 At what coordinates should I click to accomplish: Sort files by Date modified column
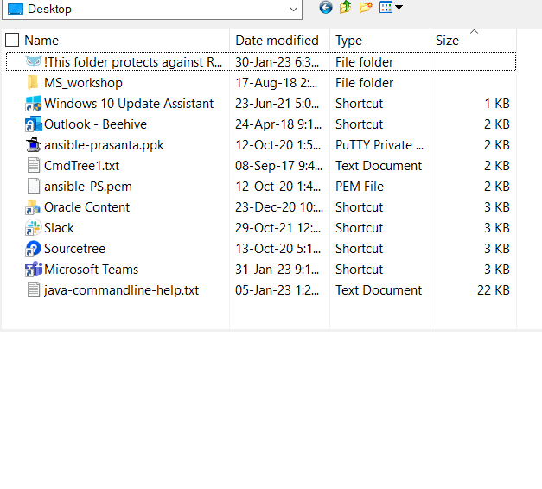coord(277,40)
